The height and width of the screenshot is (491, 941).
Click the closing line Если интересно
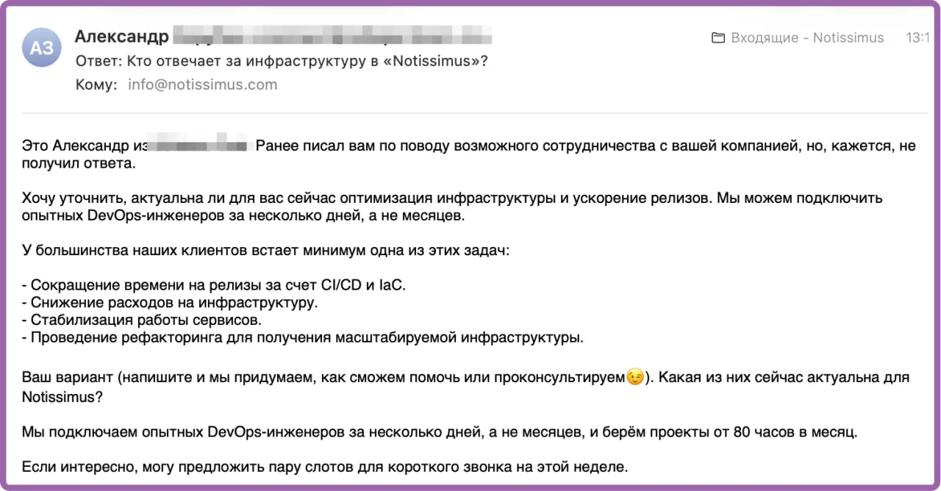click(325, 467)
